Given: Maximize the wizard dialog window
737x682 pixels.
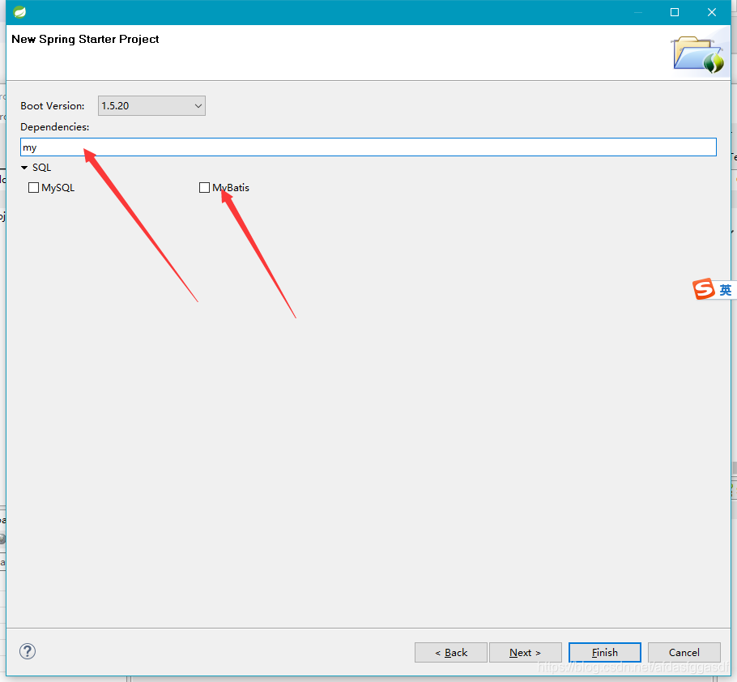Looking at the screenshot, I should pyautogui.click(x=675, y=12).
